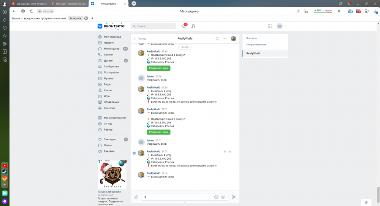
Task: Open the emoji picker
Action: coord(223,197)
